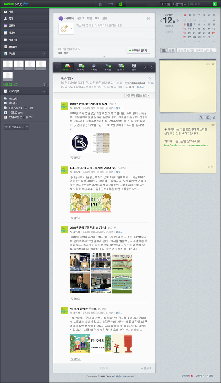221x383 pixels.
Task: Click the green search magnifier button
Action: pos(215,4)
